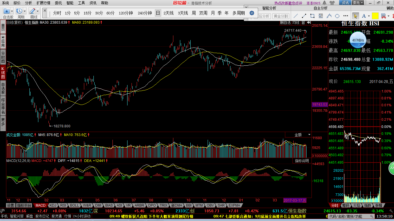Switch to 周 weekly period
Viewport: 394px width, 221px height.
194,13
